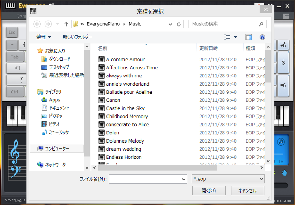Viewport: 295px width, 205px height.
Task: Expand the ファイル名 combo box dropdown
Action: point(184,179)
